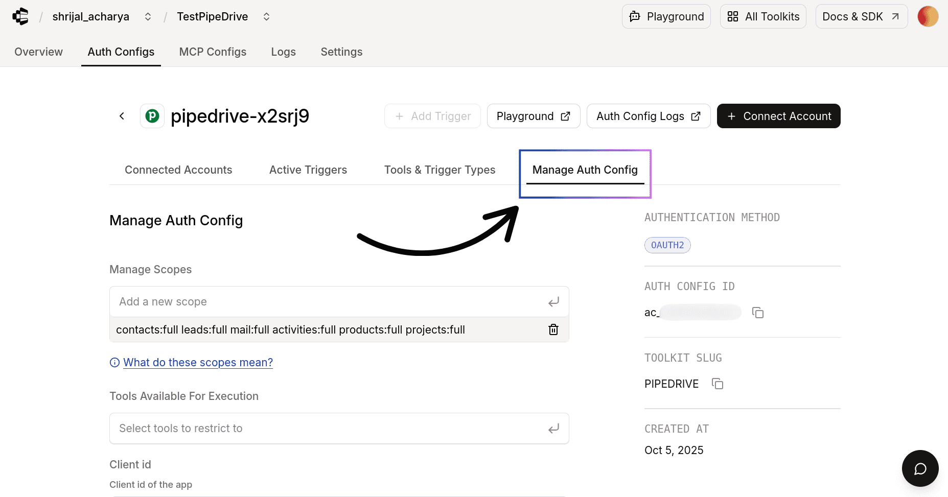Viewport: 948px width, 497px height.
Task: Copy the Auth Config ID
Action: click(758, 313)
